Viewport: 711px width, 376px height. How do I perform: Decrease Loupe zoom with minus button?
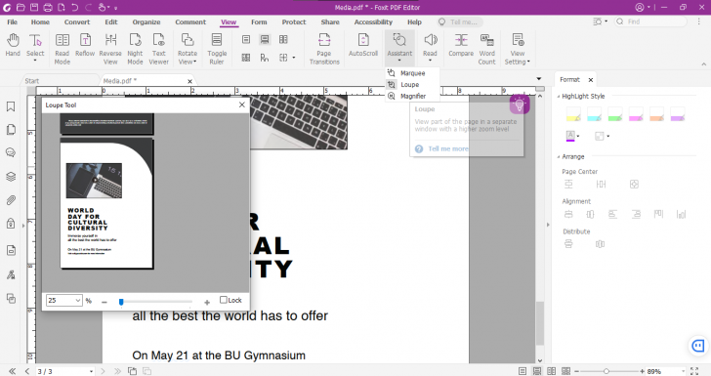point(105,302)
